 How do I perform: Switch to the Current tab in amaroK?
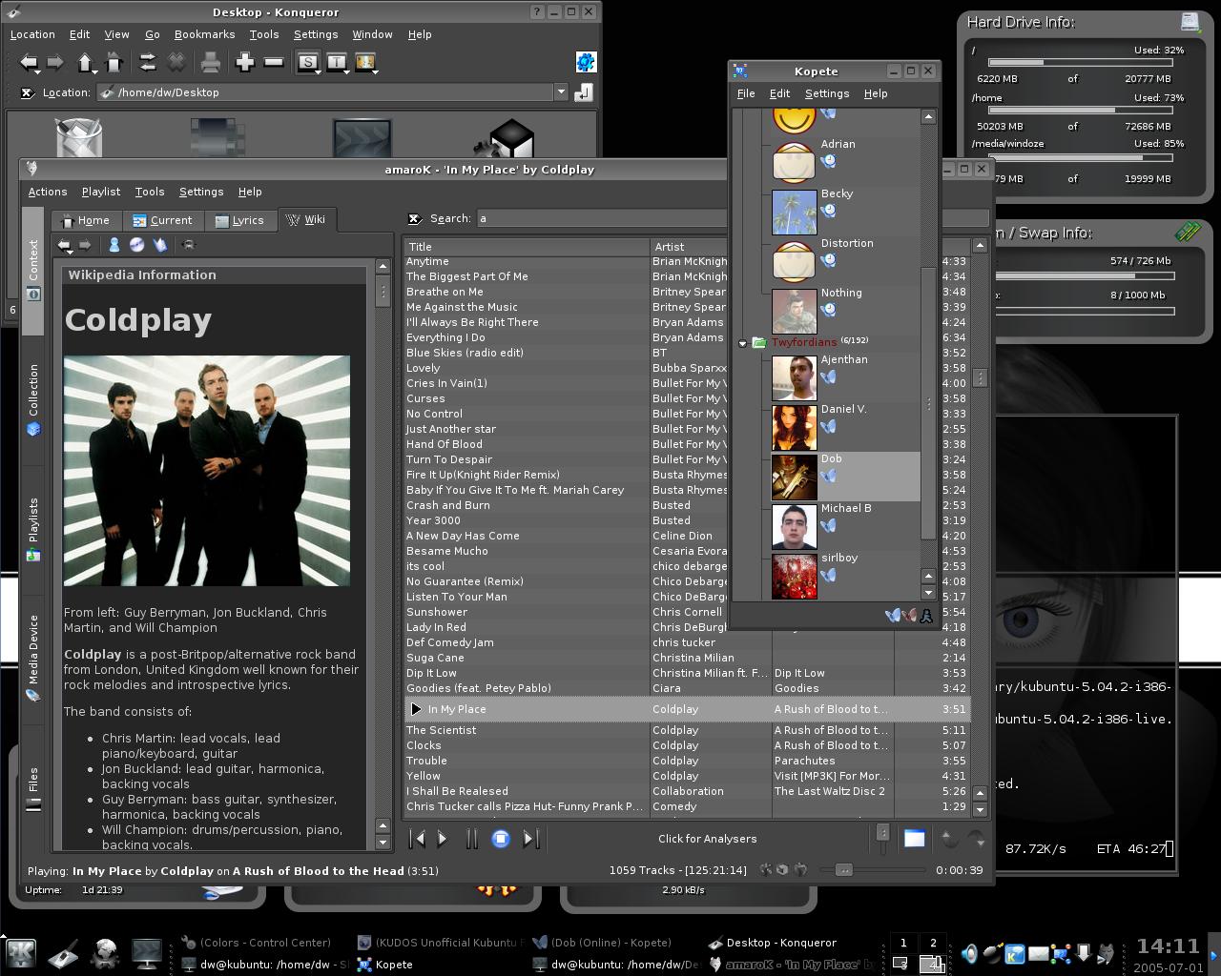point(163,220)
